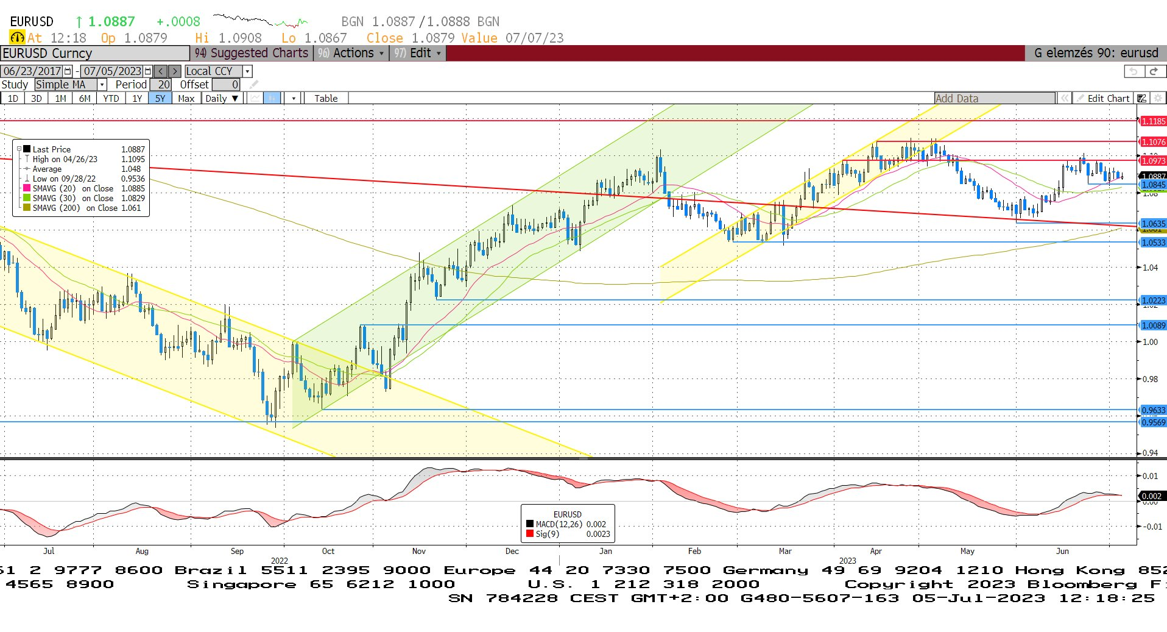Edit the start date 06/23/2017 field

point(32,71)
